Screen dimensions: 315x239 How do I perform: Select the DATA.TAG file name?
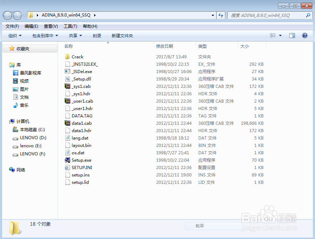tap(82, 116)
